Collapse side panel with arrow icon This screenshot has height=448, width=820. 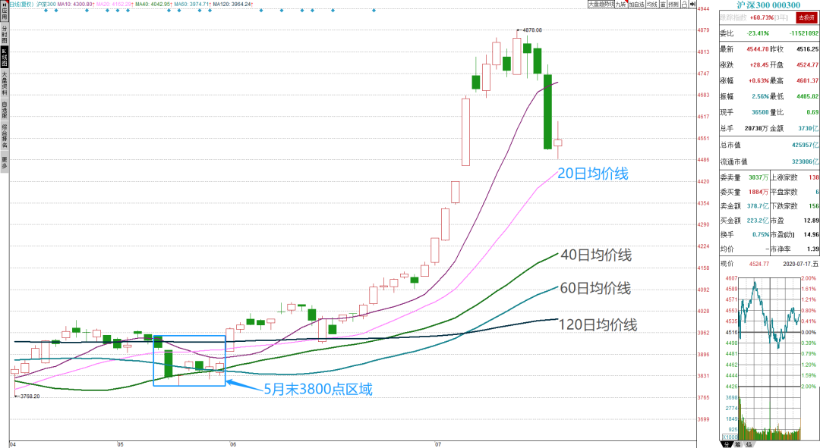(692, 5)
